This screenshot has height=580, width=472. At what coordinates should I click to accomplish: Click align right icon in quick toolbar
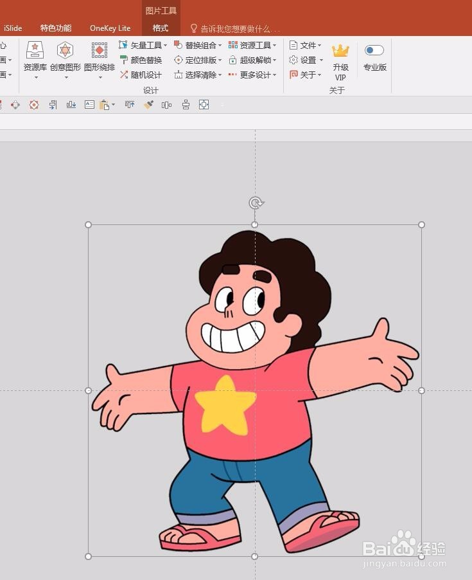click(53, 105)
